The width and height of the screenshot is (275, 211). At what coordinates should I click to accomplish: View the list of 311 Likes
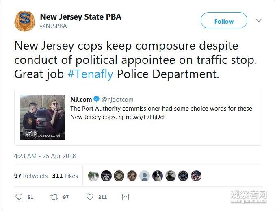pyautogui.click(x=65, y=176)
